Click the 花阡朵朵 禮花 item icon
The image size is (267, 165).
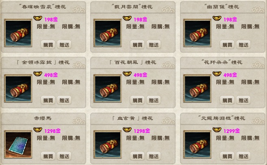pyautogui.click(x=198, y=88)
